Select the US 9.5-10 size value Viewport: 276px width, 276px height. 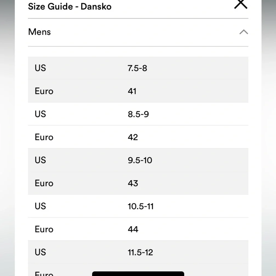[x=140, y=160]
